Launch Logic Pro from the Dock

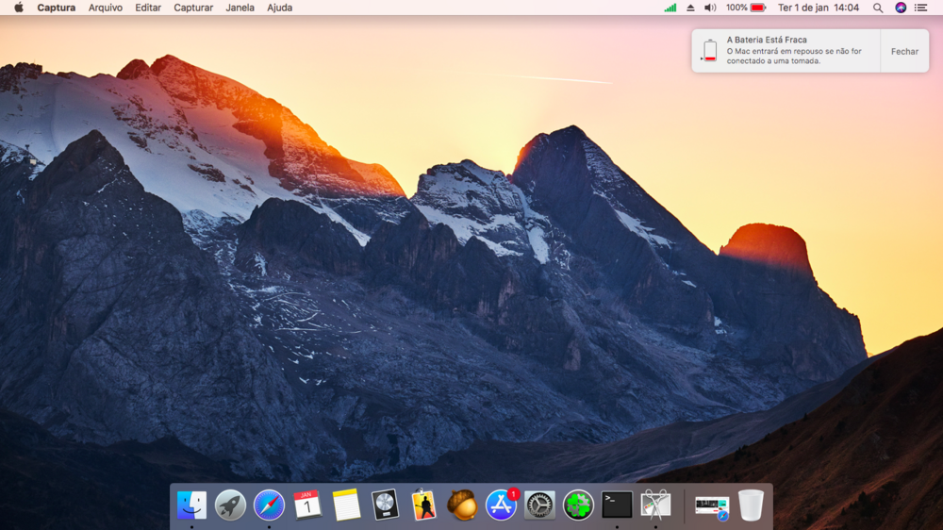coord(385,505)
